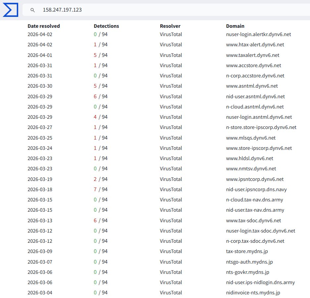This screenshot has width=310, height=298.
Task: Click the VirusTotal sigma logo
Action: pyautogui.click(x=11, y=10)
